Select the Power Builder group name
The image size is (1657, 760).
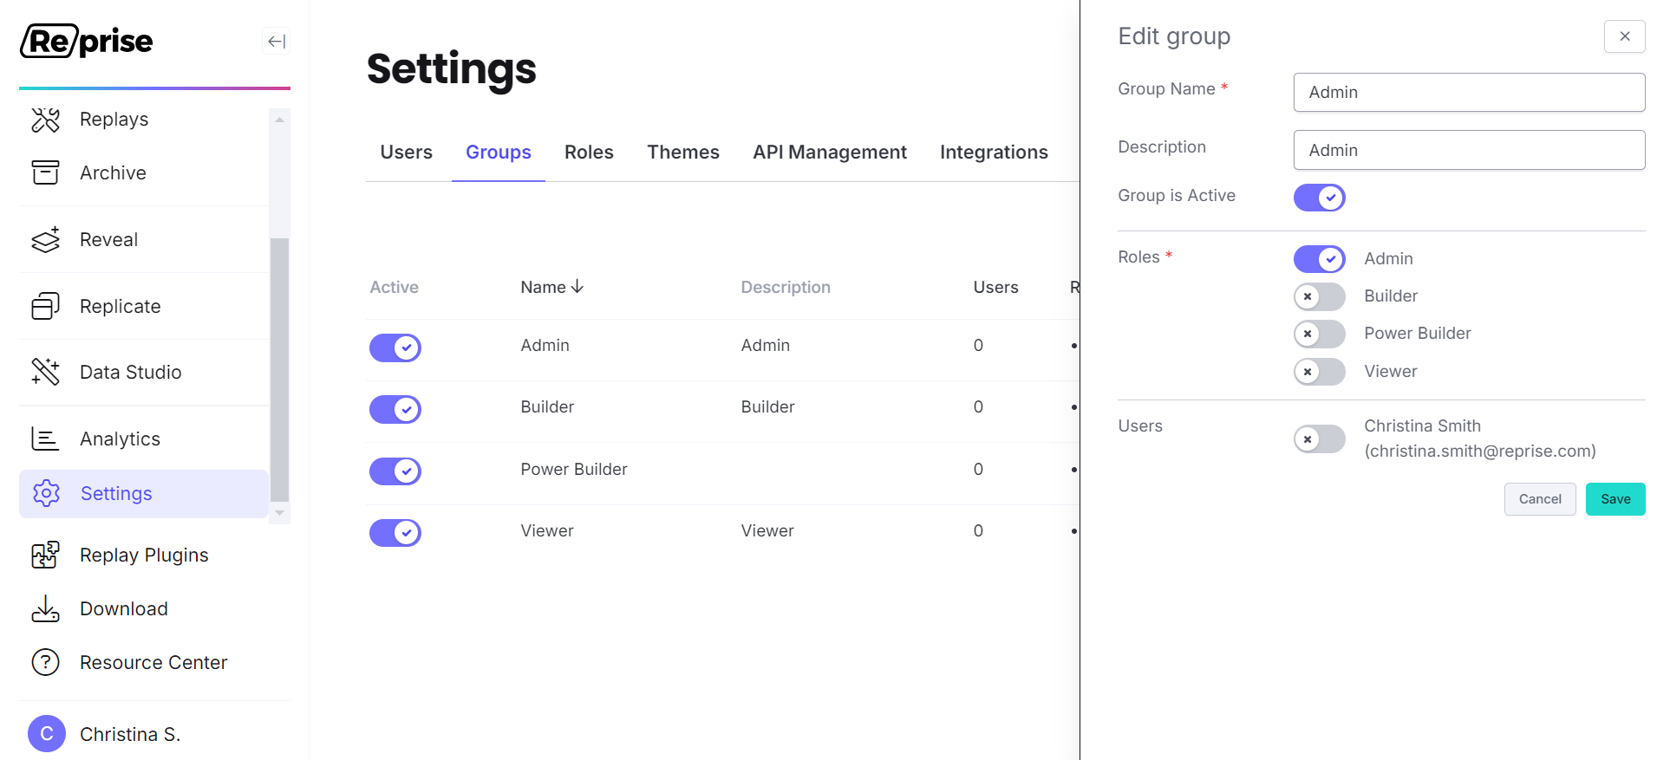coord(574,470)
